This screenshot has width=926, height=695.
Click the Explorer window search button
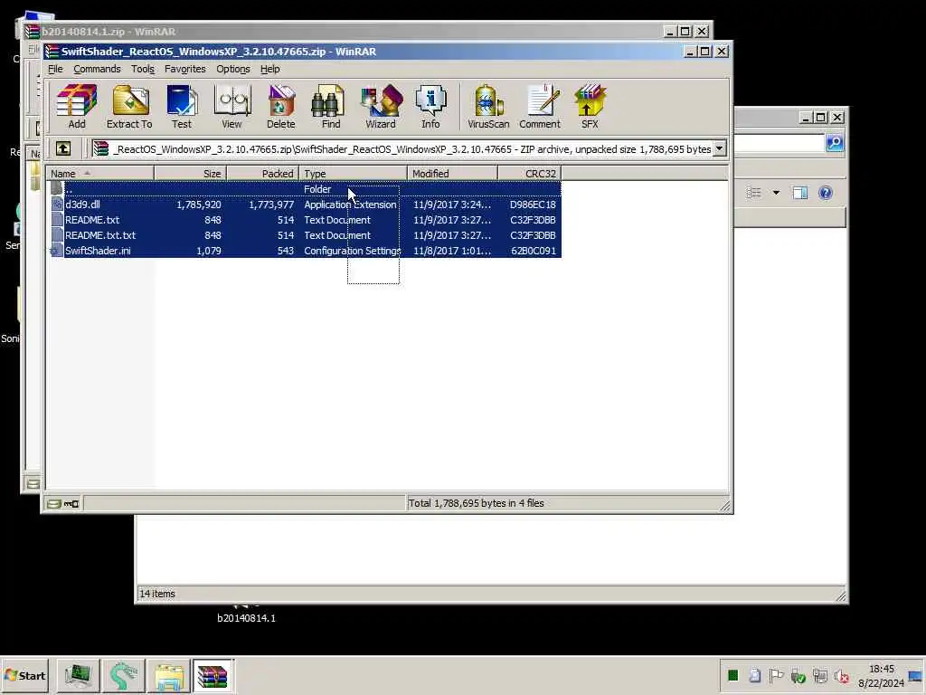click(x=835, y=142)
